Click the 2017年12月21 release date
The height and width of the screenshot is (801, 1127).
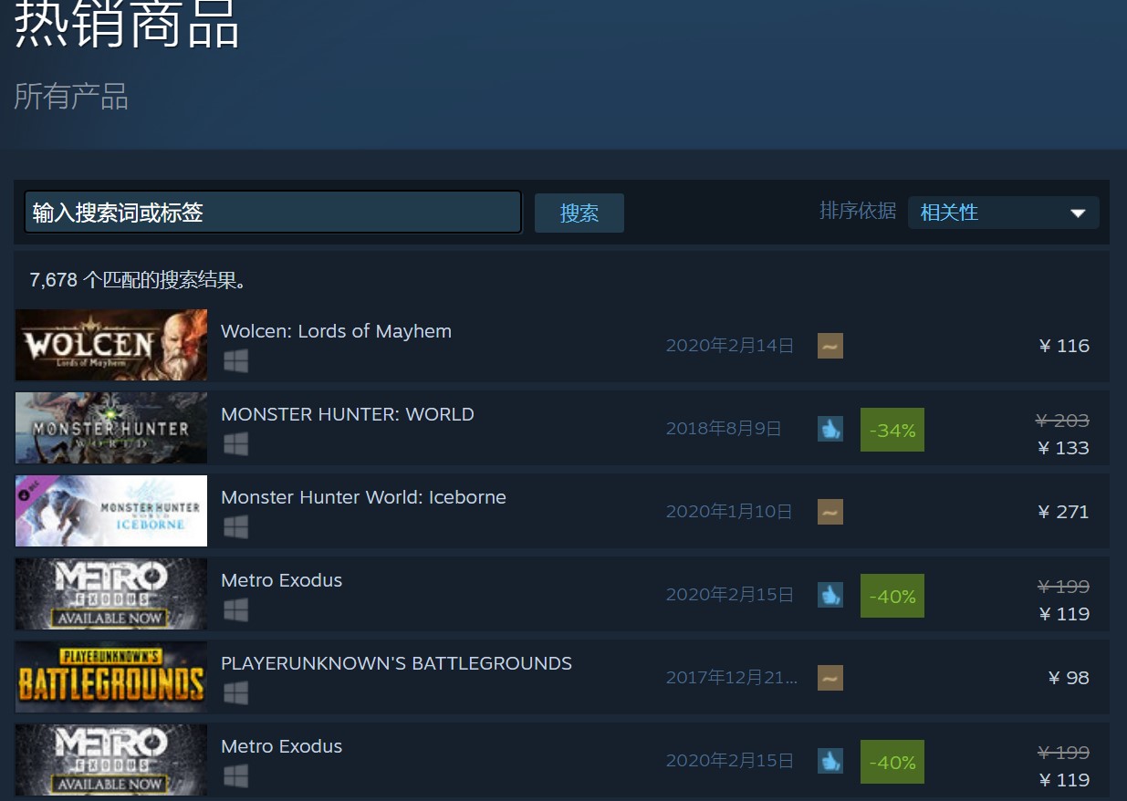click(x=732, y=678)
